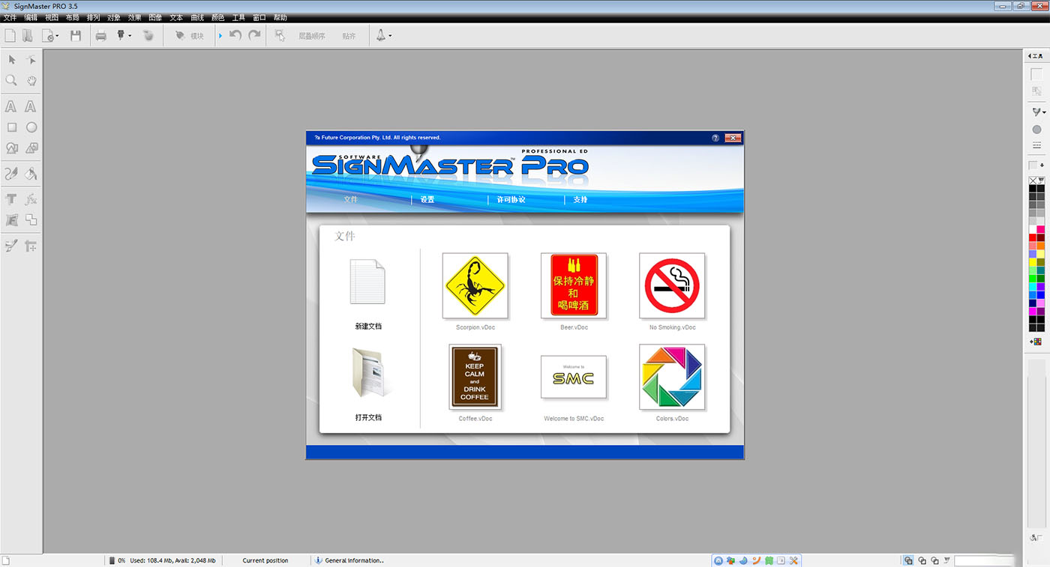The width and height of the screenshot is (1050, 567).
Task: Click General information.. in status bar
Action: click(354, 560)
